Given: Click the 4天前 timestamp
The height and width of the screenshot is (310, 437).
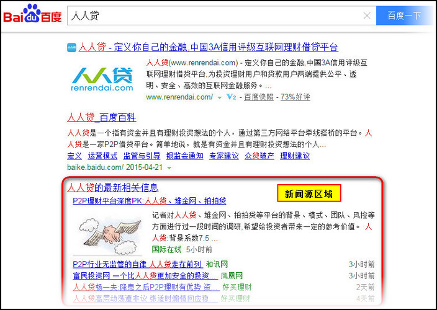Looking at the screenshot, I should pyautogui.click(x=365, y=299).
